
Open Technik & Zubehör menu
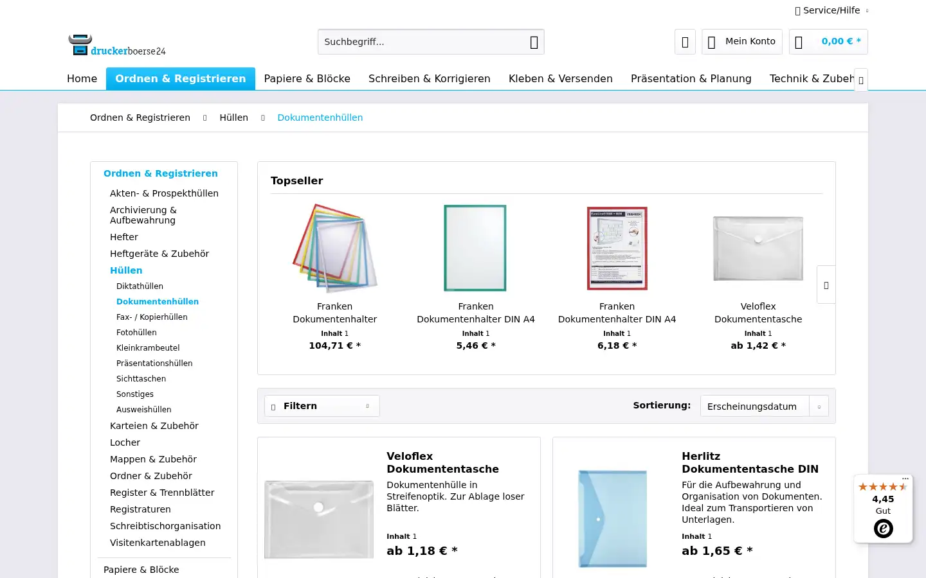coord(812,78)
